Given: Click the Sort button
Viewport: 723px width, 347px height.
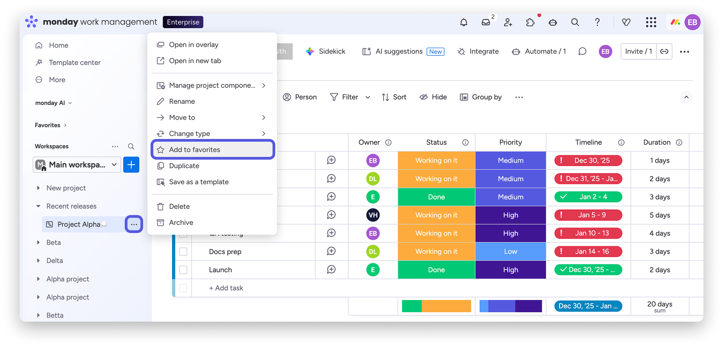Looking at the screenshot, I should click(x=394, y=97).
